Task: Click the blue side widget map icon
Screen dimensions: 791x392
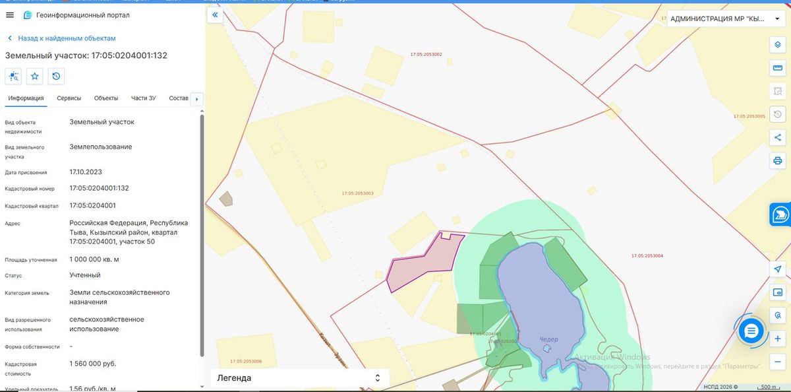Action: point(781,214)
